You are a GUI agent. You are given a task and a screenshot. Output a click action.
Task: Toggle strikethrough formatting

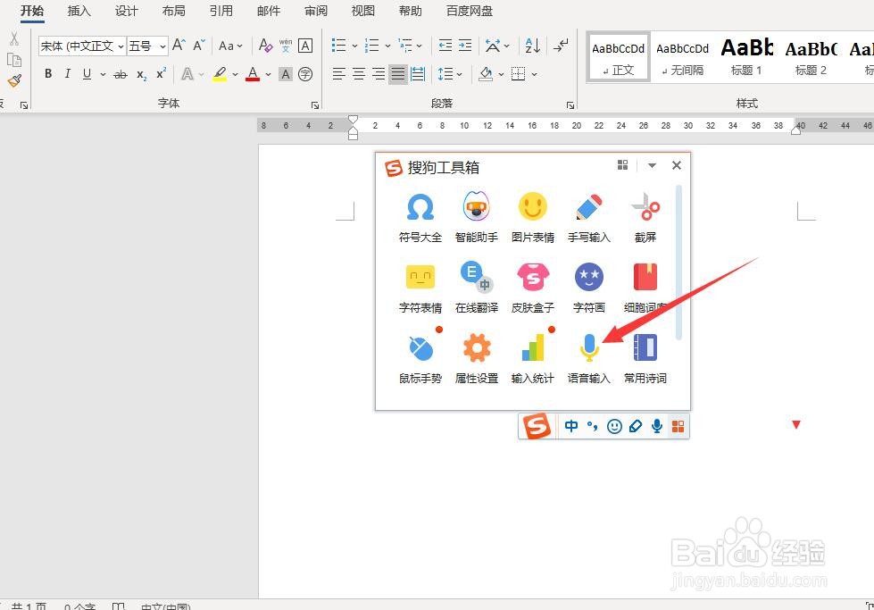pos(120,74)
